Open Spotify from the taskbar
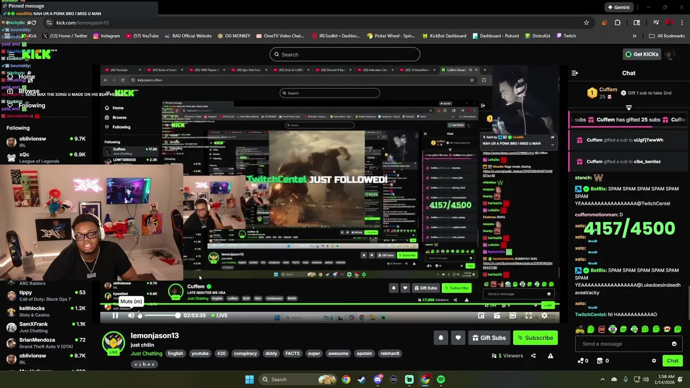Viewport: 690px width, 388px height. [x=441, y=379]
